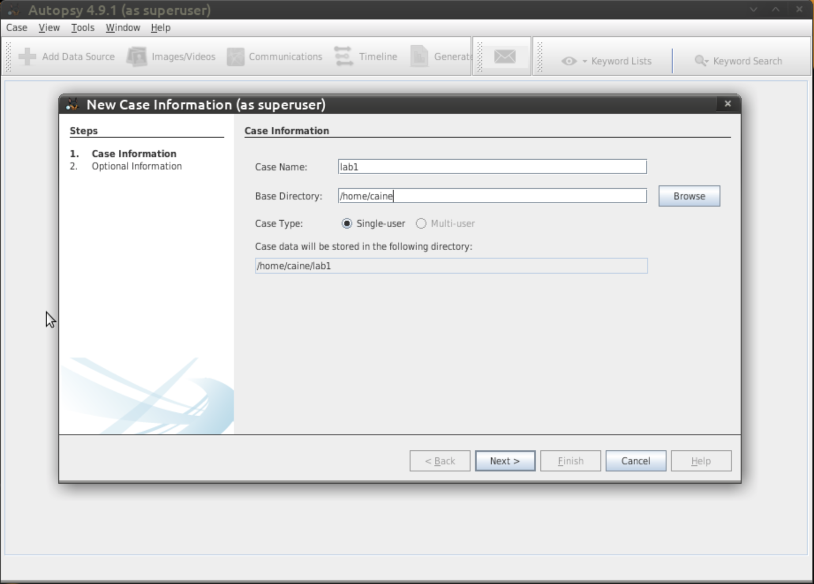Click the main toolbar drag handle grip

tap(8, 57)
